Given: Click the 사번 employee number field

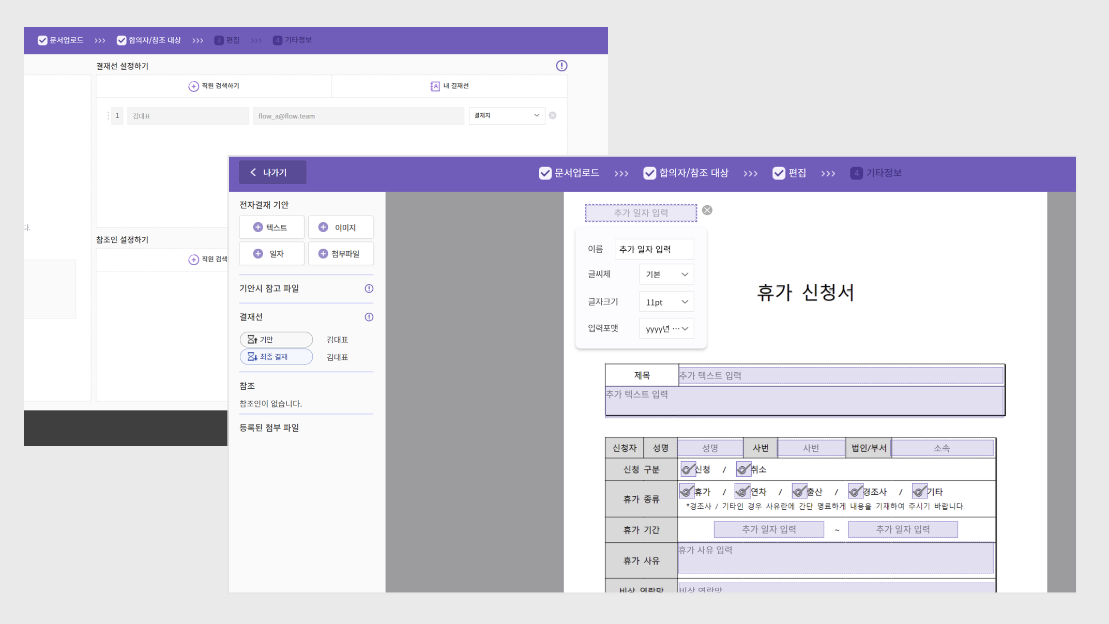Looking at the screenshot, I should point(811,448).
